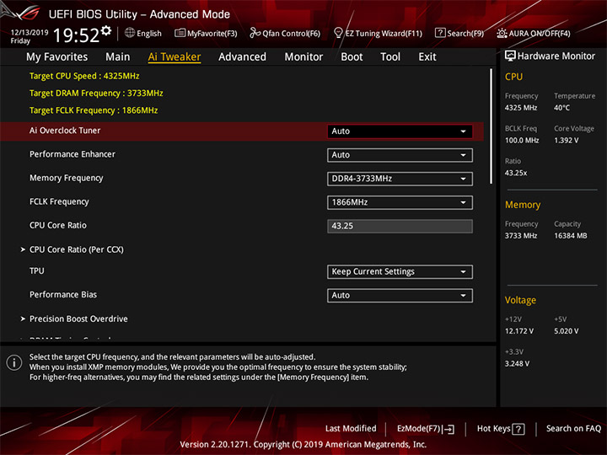Click MyFavorite(F3) label
This screenshot has height=455, width=607.
212,34
